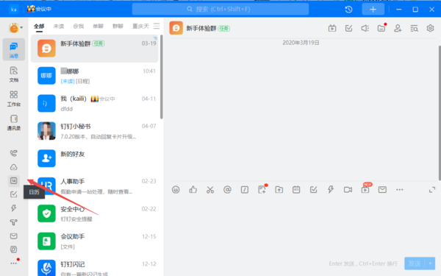Click the thumbs-up icon in message toolbar
The height and width of the screenshot is (276, 441).
[x=193, y=190]
